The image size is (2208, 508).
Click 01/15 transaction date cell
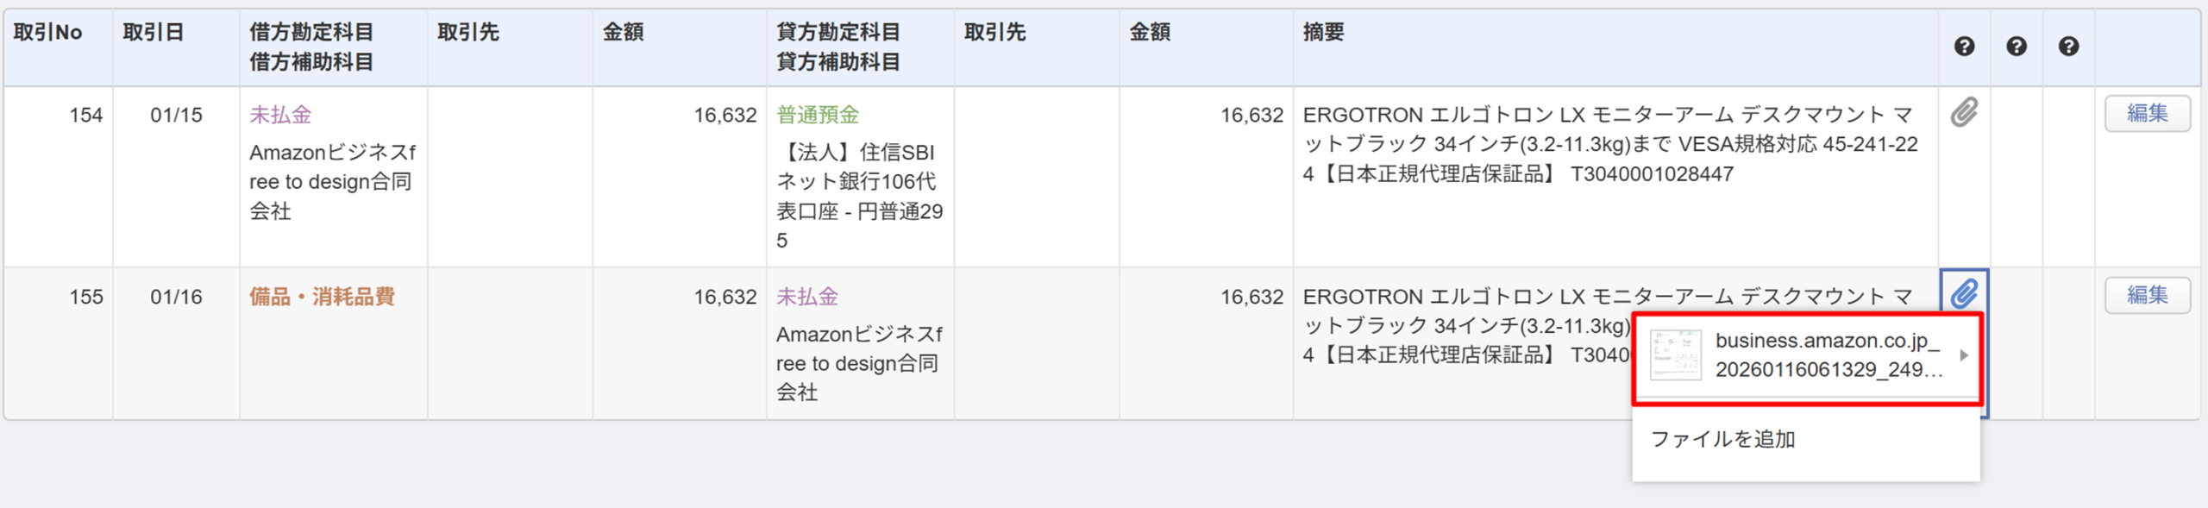176,115
